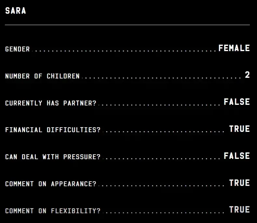Click the FEMALE gender value
The image size is (257, 223).
click(234, 48)
